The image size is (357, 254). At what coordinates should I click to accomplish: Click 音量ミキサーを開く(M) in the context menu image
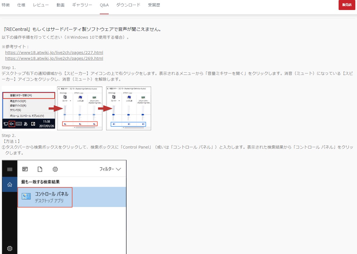[x=29, y=95]
